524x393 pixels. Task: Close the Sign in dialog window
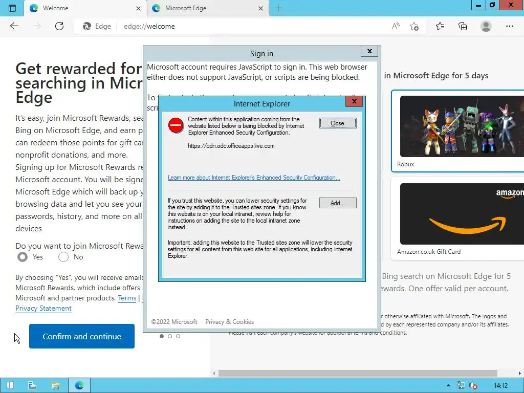tap(369, 51)
